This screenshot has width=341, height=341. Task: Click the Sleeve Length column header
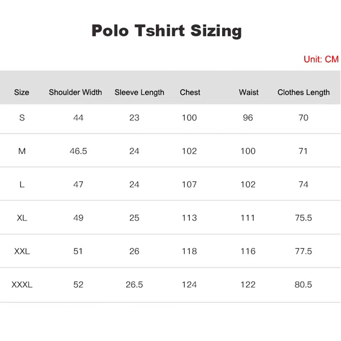(x=139, y=92)
